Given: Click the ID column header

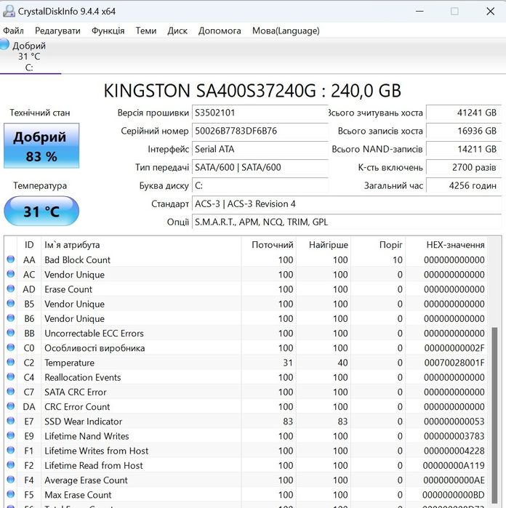Looking at the screenshot, I should (29, 245).
